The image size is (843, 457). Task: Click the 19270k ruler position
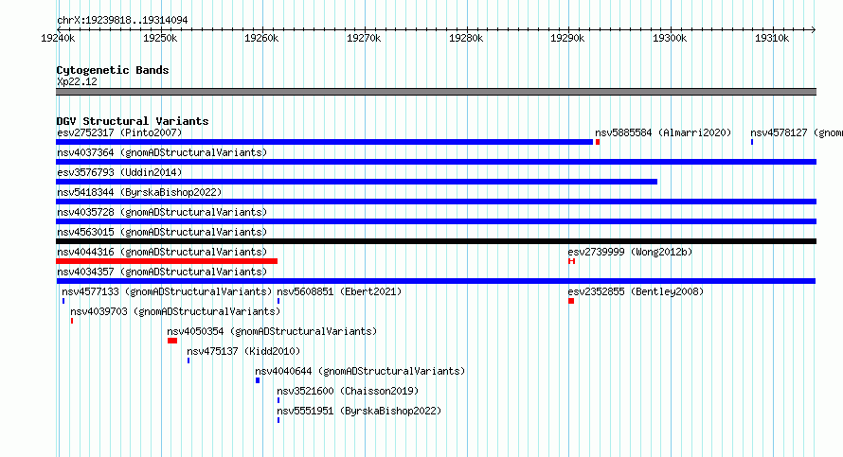point(364,38)
